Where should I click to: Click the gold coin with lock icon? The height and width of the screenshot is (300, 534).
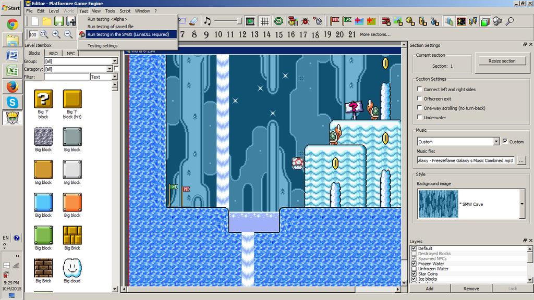410,21
